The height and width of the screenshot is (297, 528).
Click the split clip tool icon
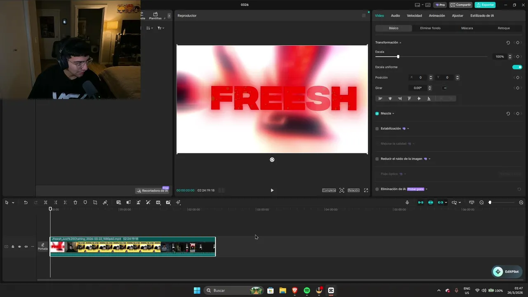[45, 203]
